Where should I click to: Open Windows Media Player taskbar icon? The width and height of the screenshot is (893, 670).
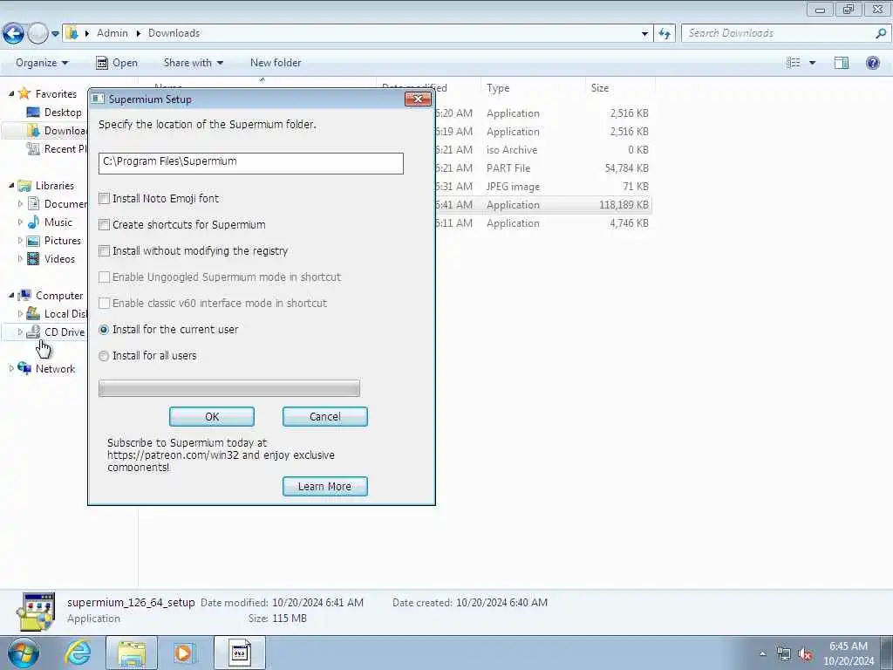coord(184,653)
